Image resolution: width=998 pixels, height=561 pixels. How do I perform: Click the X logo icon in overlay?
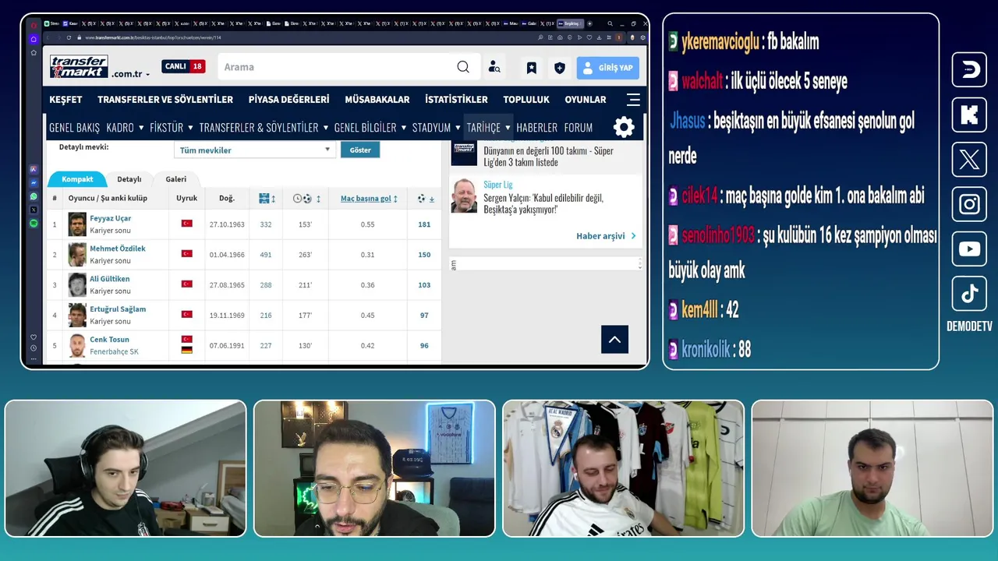[969, 160]
